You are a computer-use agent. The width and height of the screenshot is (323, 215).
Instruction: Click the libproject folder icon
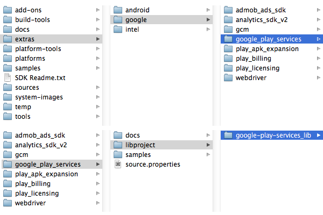tap(118, 145)
